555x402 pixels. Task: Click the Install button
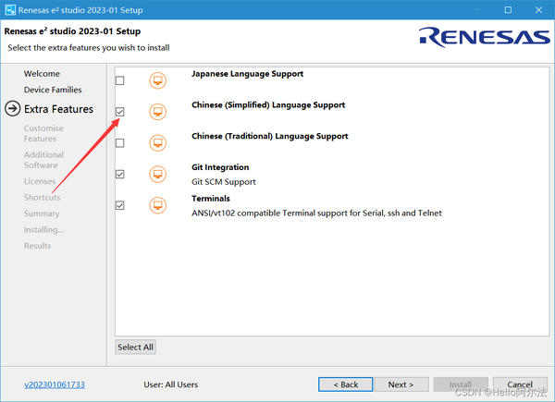pos(461,384)
